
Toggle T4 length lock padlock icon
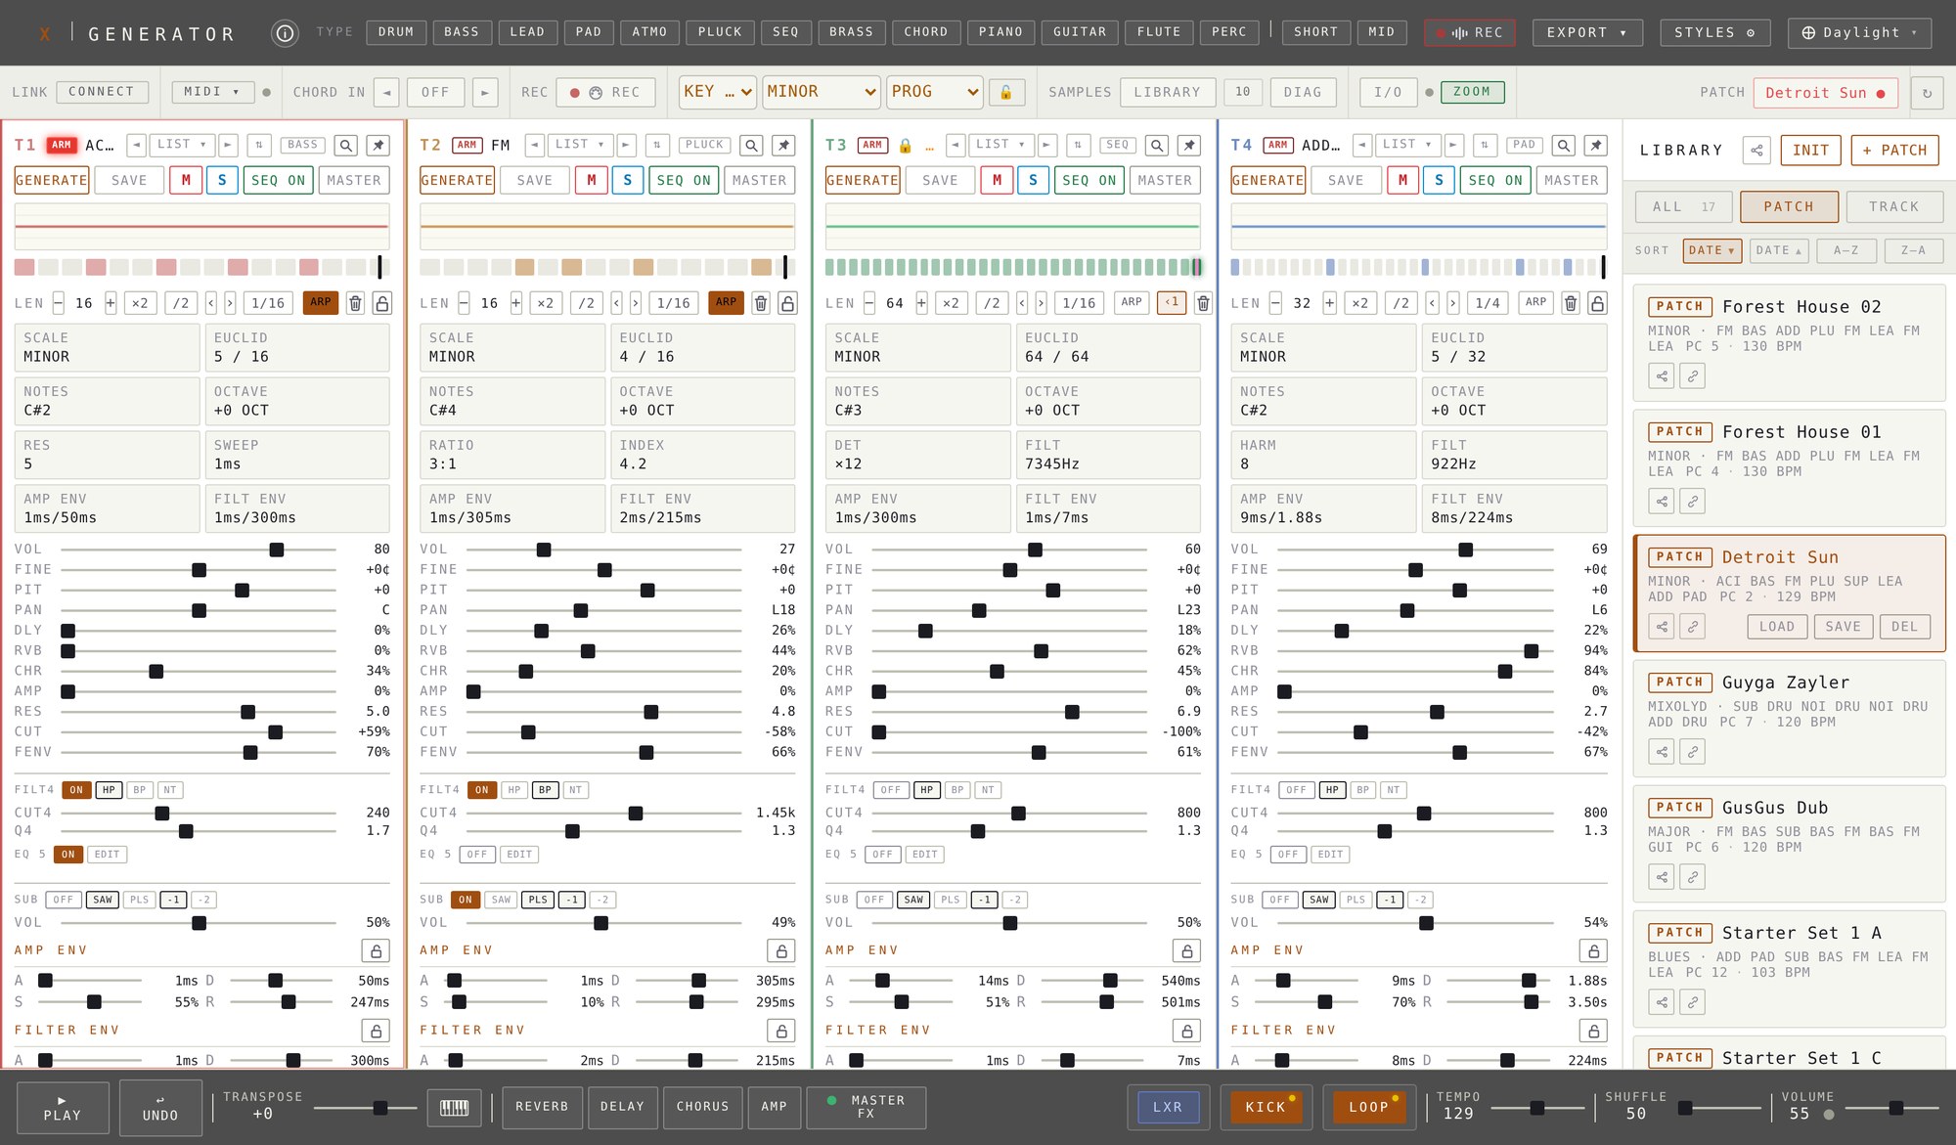[1597, 303]
